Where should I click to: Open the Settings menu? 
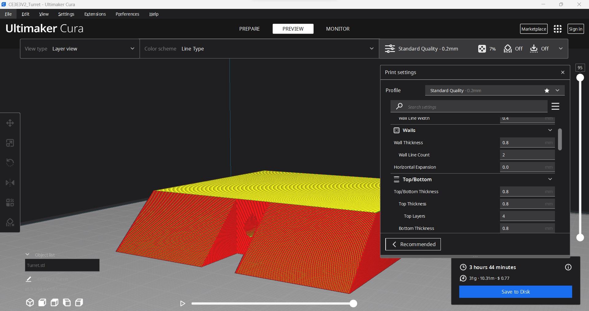(x=66, y=14)
